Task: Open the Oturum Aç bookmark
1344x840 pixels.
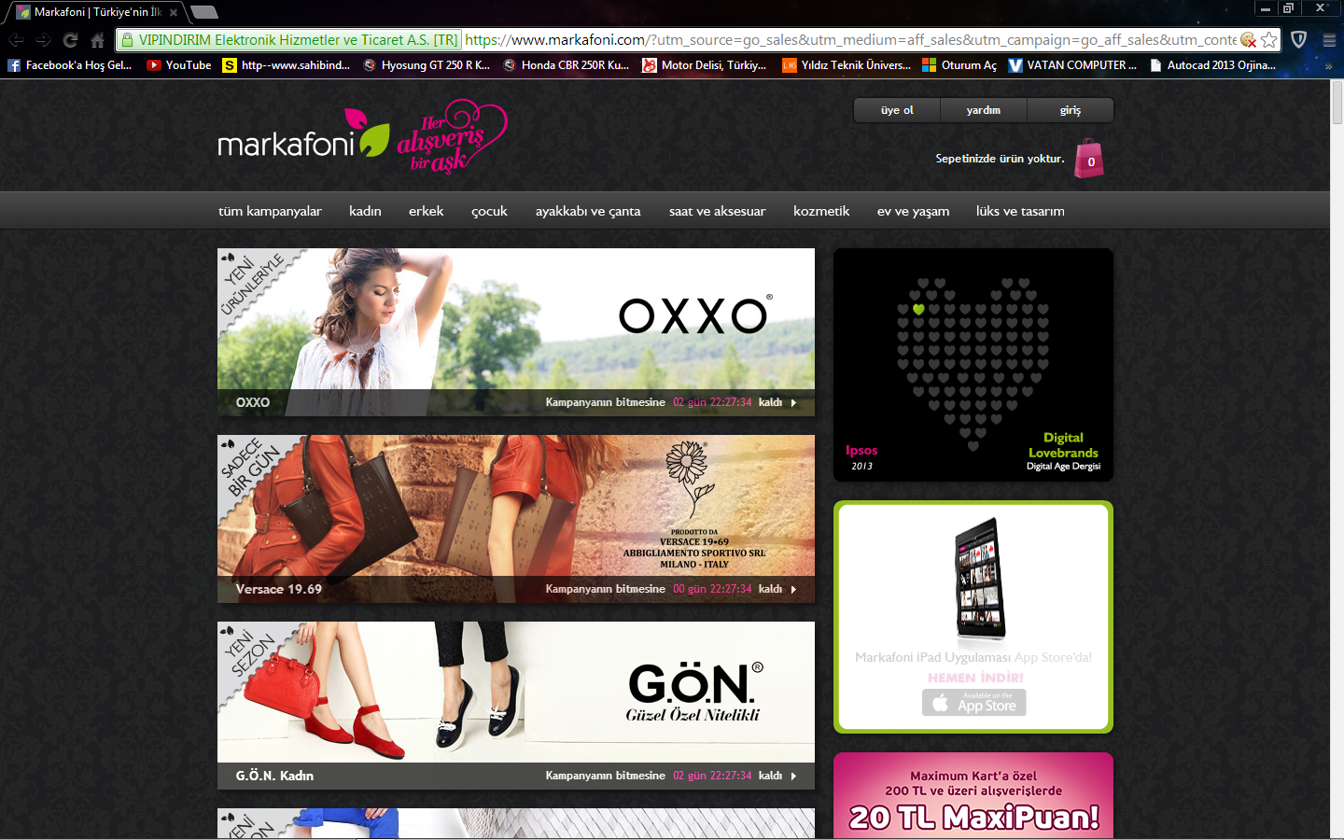Action: [x=959, y=65]
